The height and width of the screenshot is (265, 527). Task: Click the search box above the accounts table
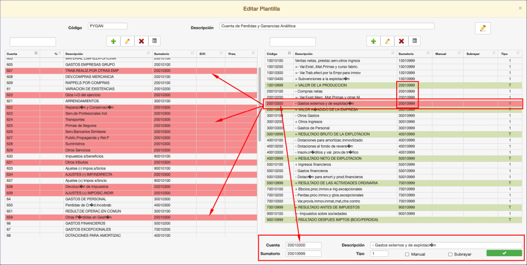[x=33, y=42]
